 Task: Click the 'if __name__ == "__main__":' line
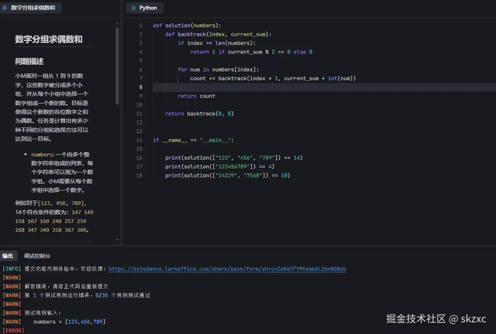(193, 140)
